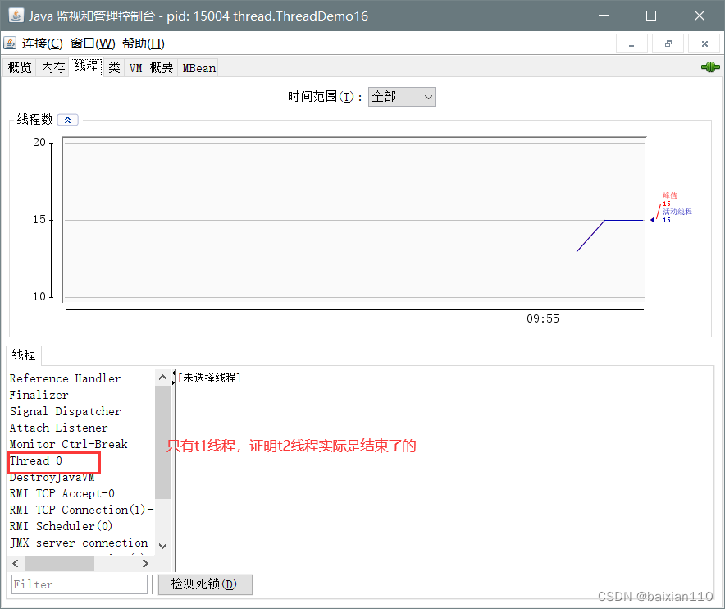Close the JConsole main window
This screenshot has width=725, height=609.
pos(700,16)
